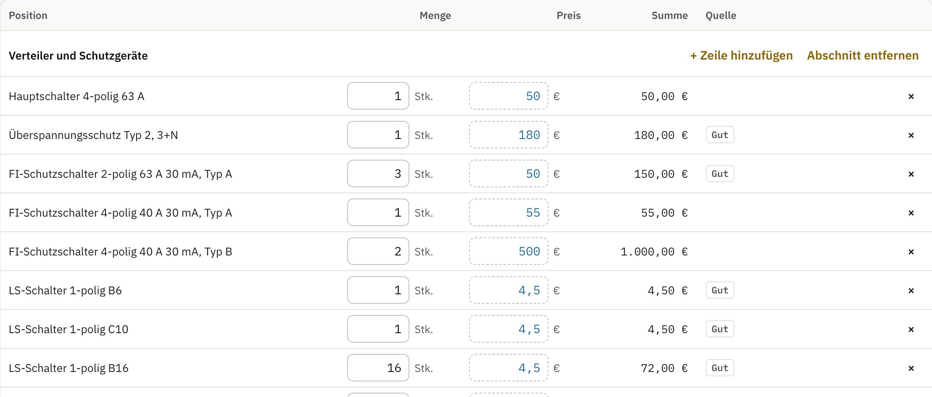This screenshot has height=397, width=932.
Task: Edit quantity for FI-Schutzschalter 4-polig Typ A
Action: [x=378, y=212]
